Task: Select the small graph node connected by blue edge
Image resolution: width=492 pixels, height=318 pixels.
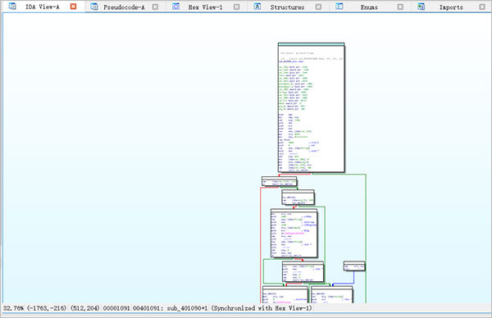Action: click(x=354, y=266)
